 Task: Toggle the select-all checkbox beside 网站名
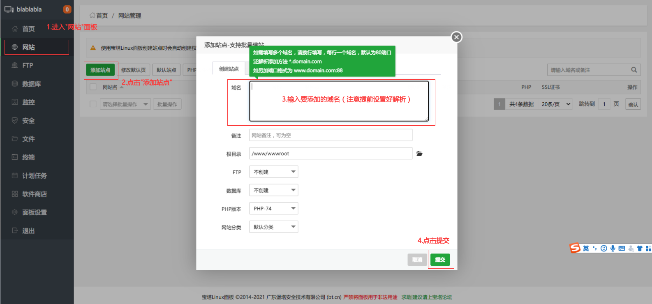(x=93, y=87)
